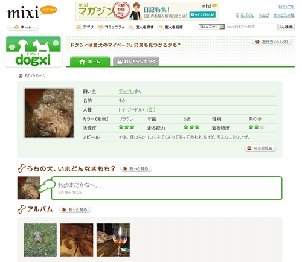Image resolution: width=302 pixels, height=262 pixels.
Task: Click the コミュニティ speech bubble icon
Action: pos(100,27)
